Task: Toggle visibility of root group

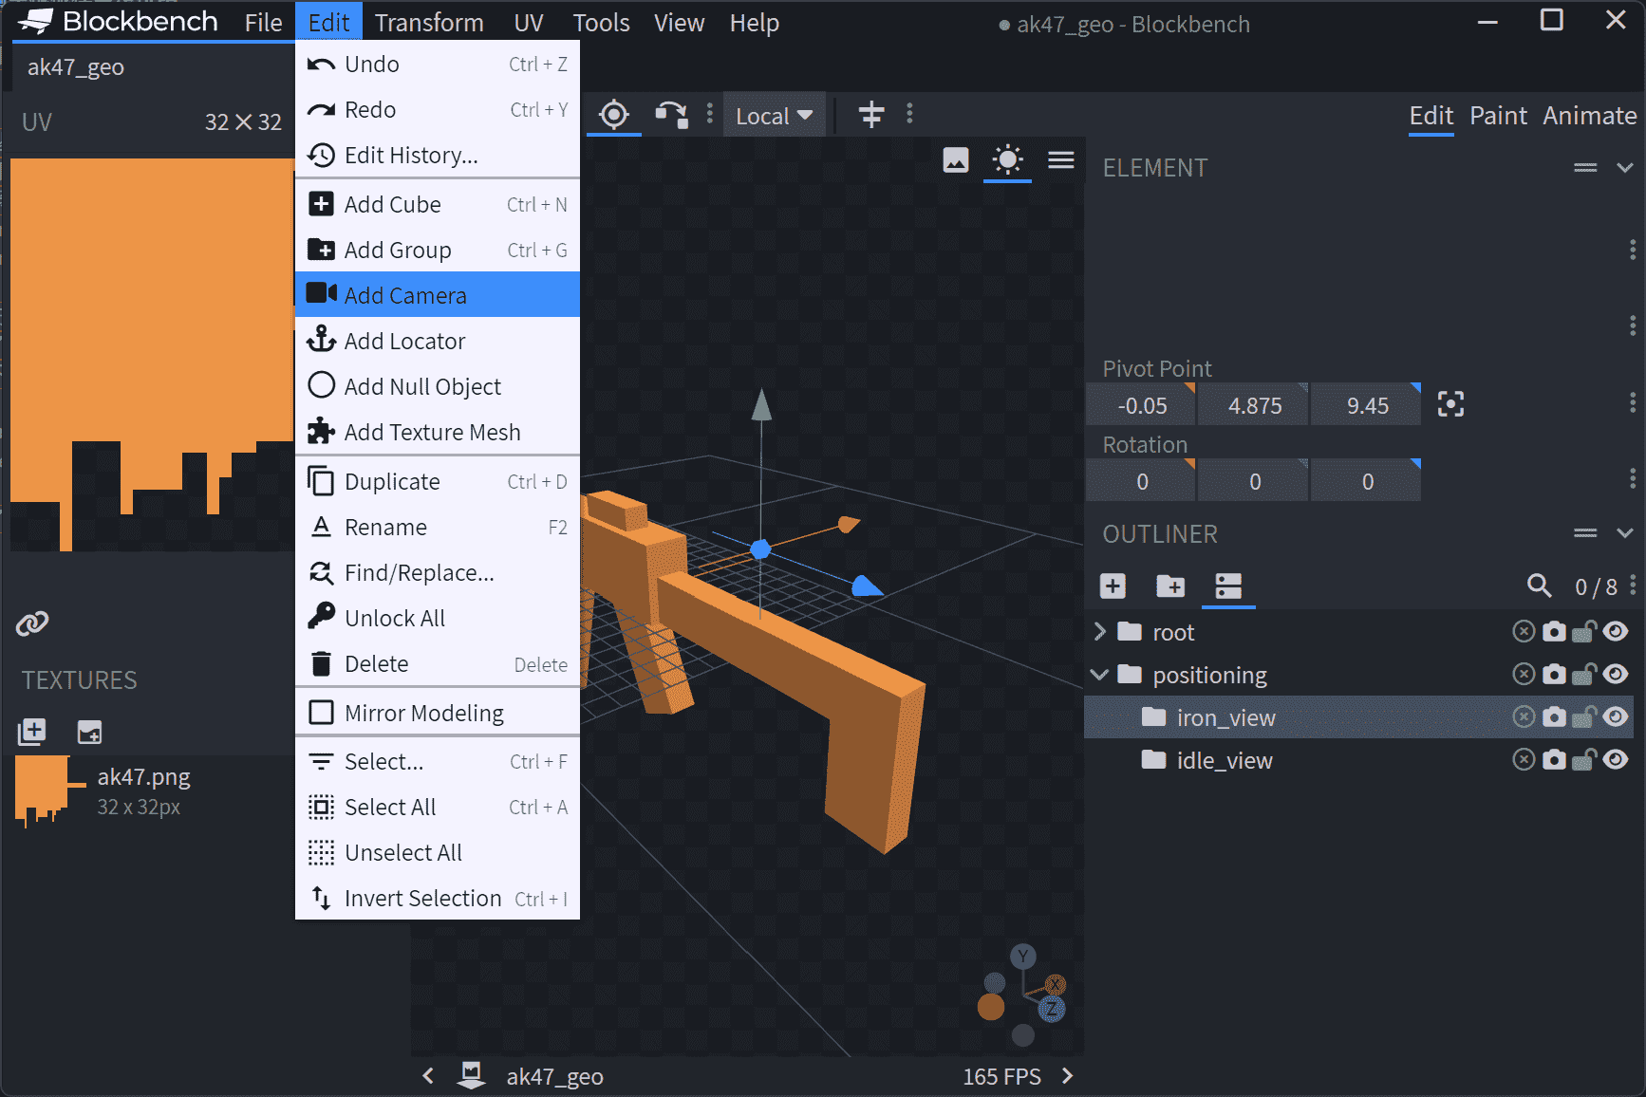Action: [x=1616, y=631]
